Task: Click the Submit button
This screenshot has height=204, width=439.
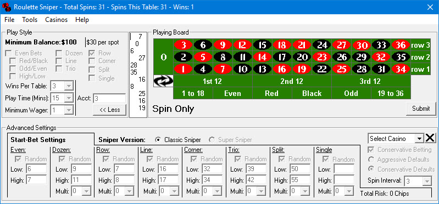Action: pos(421,109)
